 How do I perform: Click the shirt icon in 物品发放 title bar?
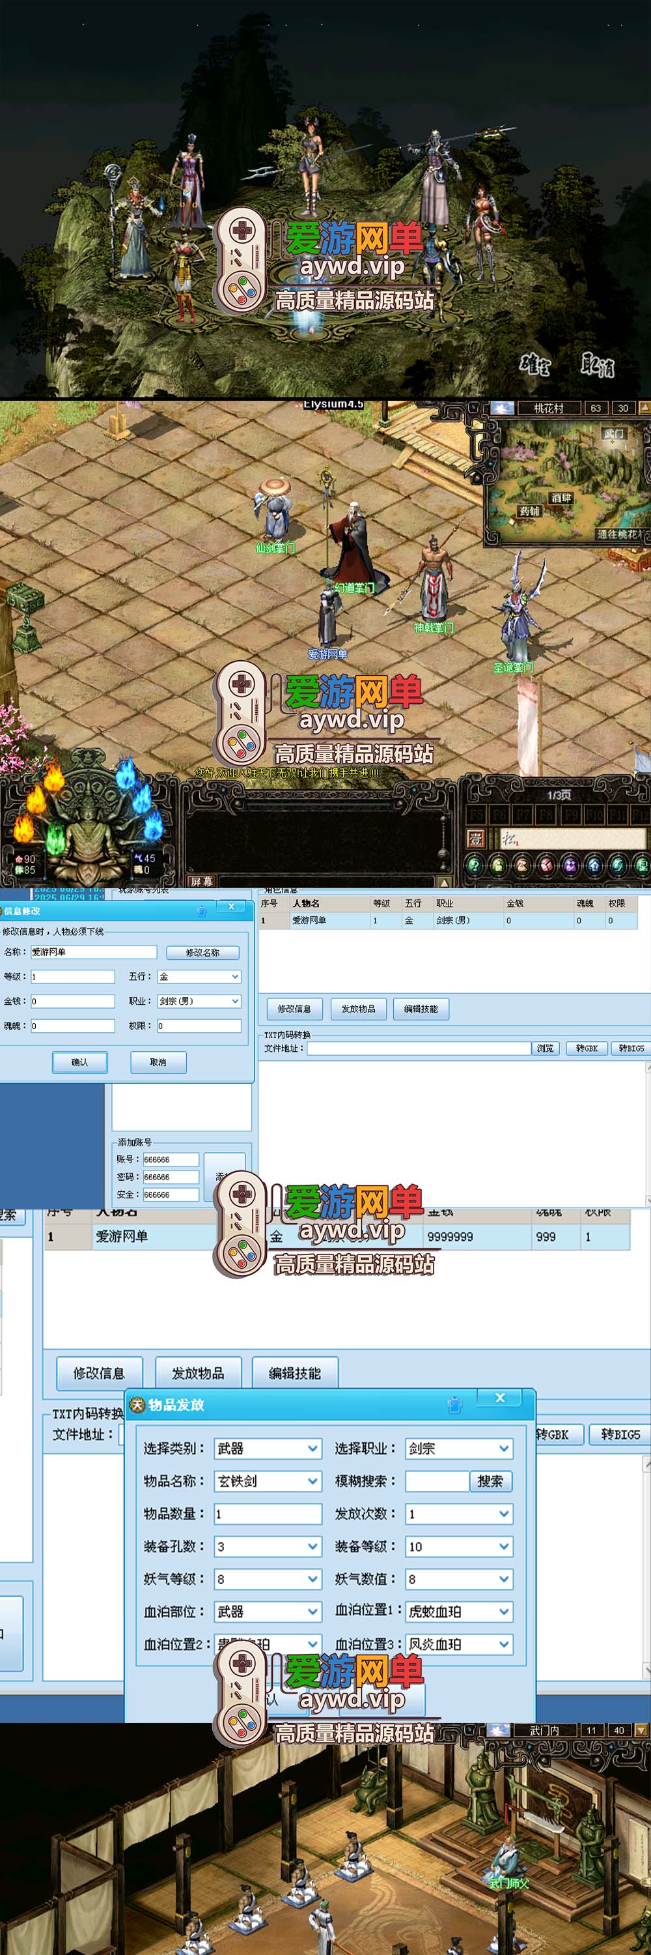coord(454,1405)
